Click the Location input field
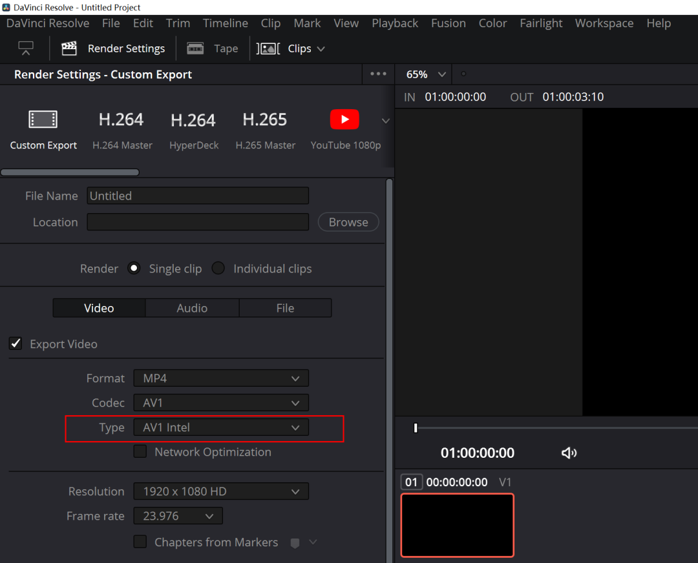This screenshot has height=563, width=698. pyautogui.click(x=198, y=222)
